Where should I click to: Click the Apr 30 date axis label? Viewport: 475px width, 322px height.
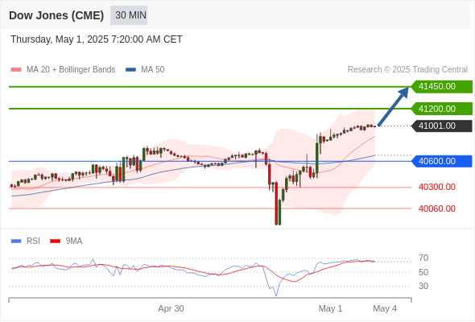(x=171, y=308)
